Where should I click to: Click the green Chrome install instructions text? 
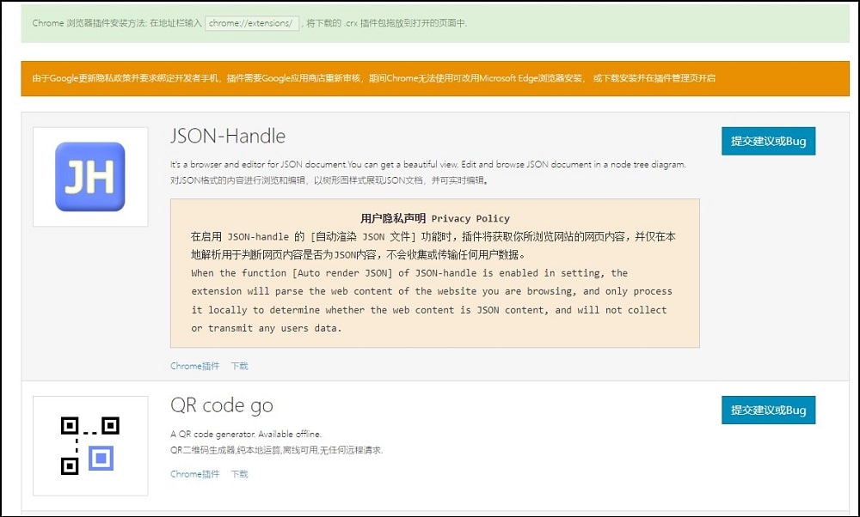pos(249,23)
